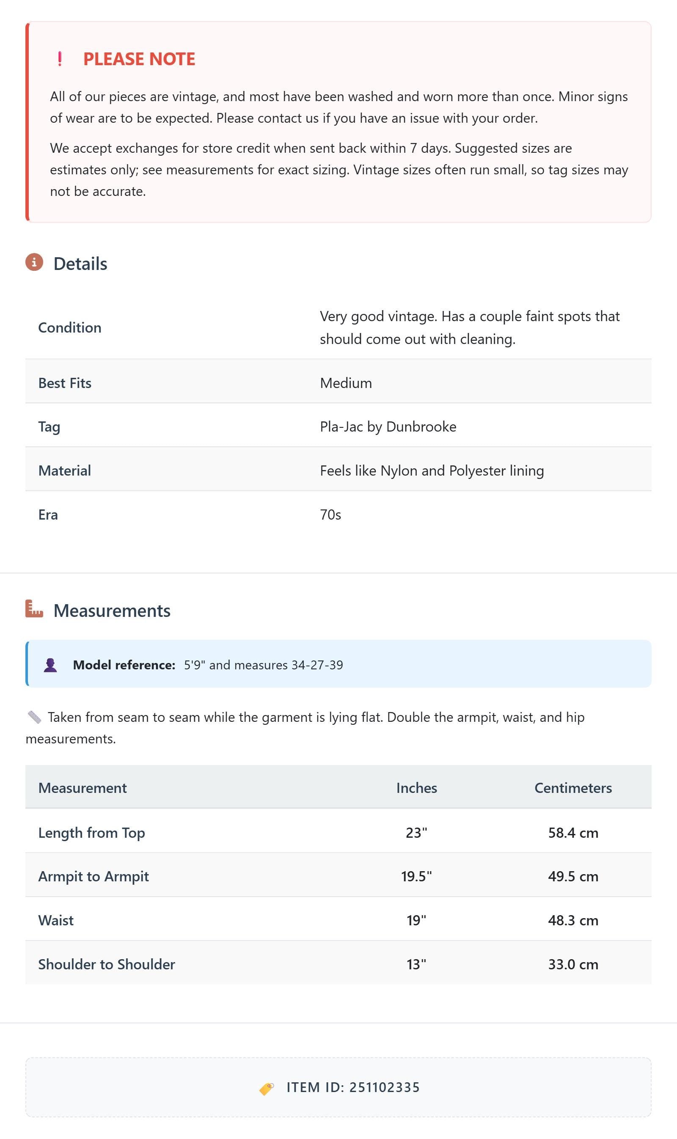Click the Centimeters column header
This screenshot has width=677, height=1139.
[x=573, y=788]
